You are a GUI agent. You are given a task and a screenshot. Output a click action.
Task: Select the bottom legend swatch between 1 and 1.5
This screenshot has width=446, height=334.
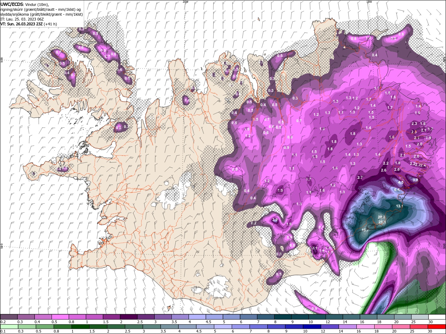(80, 327)
